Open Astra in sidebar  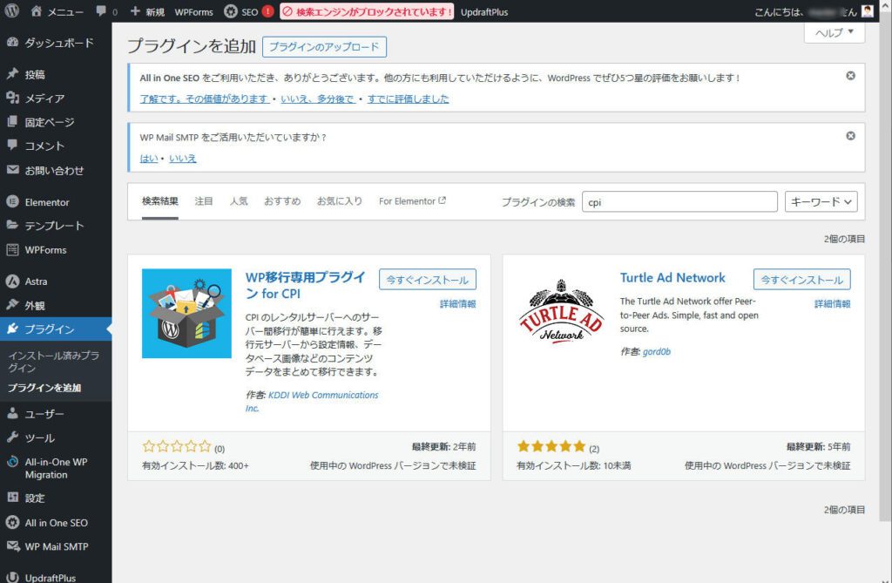click(56, 281)
